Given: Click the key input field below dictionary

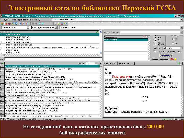Looking at the screenshot, I should pyautogui.click(x=53, y=59).
